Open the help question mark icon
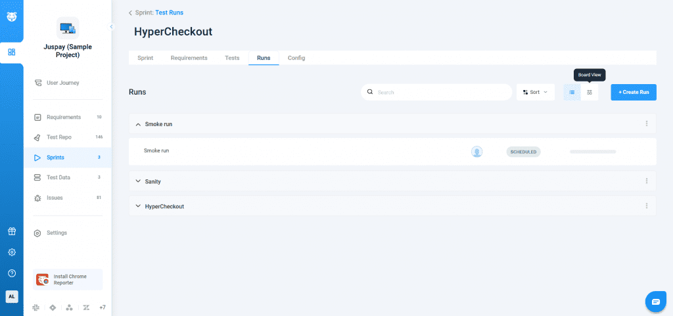Image resolution: width=673 pixels, height=316 pixels. click(x=11, y=273)
